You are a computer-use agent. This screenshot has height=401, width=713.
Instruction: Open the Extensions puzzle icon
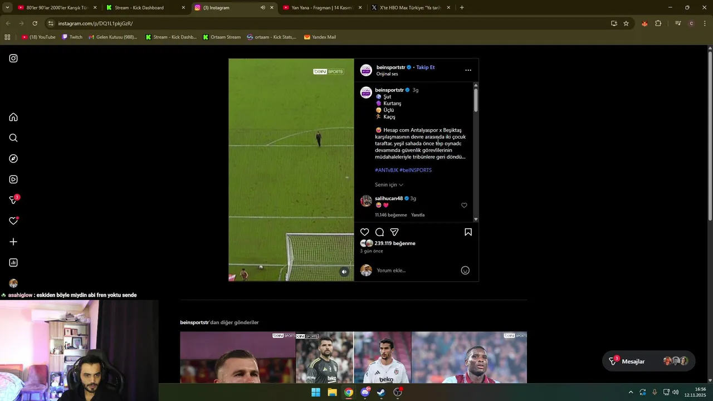click(658, 23)
